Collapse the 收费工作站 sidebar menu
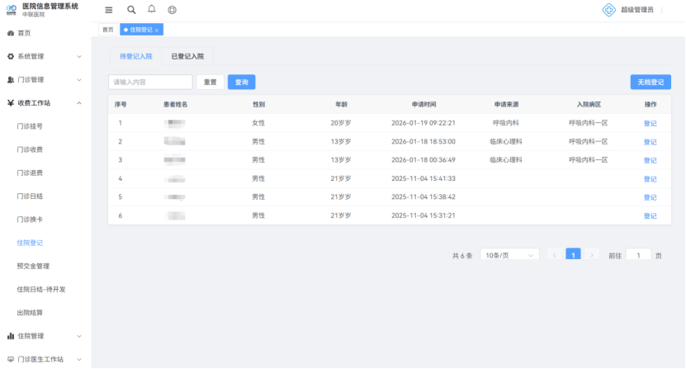This screenshot has height=369, width=686. tap(45, 103)
